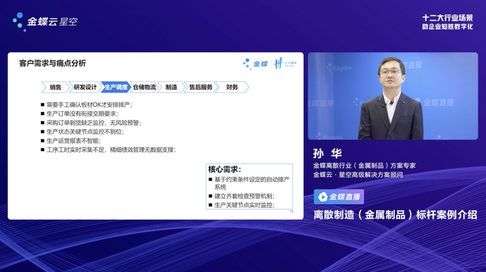The width and height of the screenshot is (486, 272).
Task: Select the 财务 stage arrow
Action: pos(232,87)
